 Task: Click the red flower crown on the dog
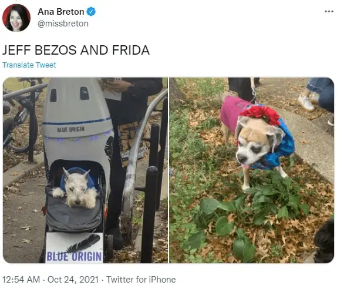[x=261, y=115]
